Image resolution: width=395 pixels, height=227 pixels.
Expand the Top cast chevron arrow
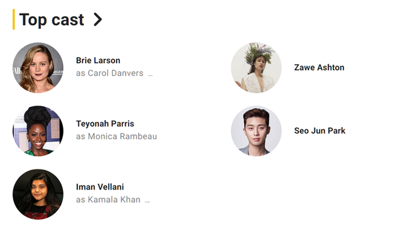click(97, 20)
